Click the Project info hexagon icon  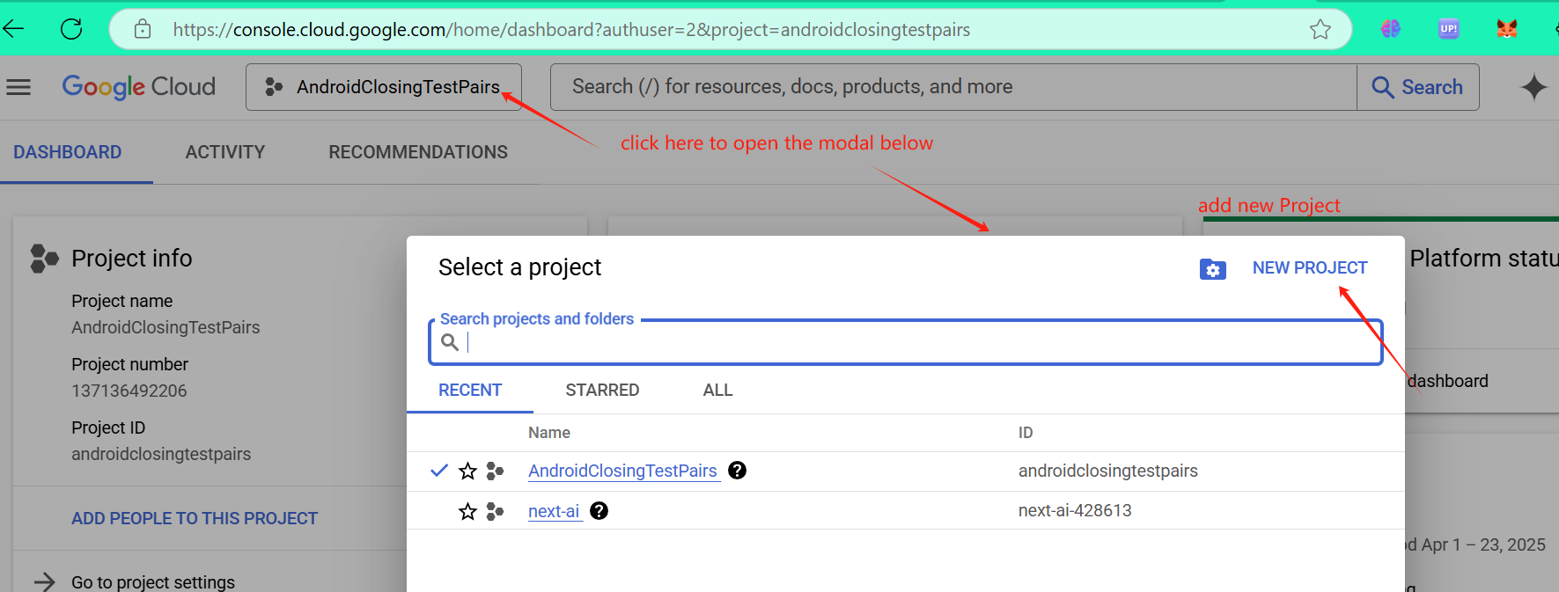tap(44, 259)
